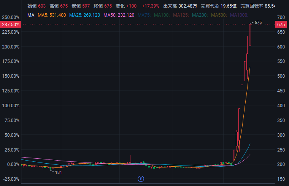
Task: Click the 150 price axis label
Action: point(281,179)
